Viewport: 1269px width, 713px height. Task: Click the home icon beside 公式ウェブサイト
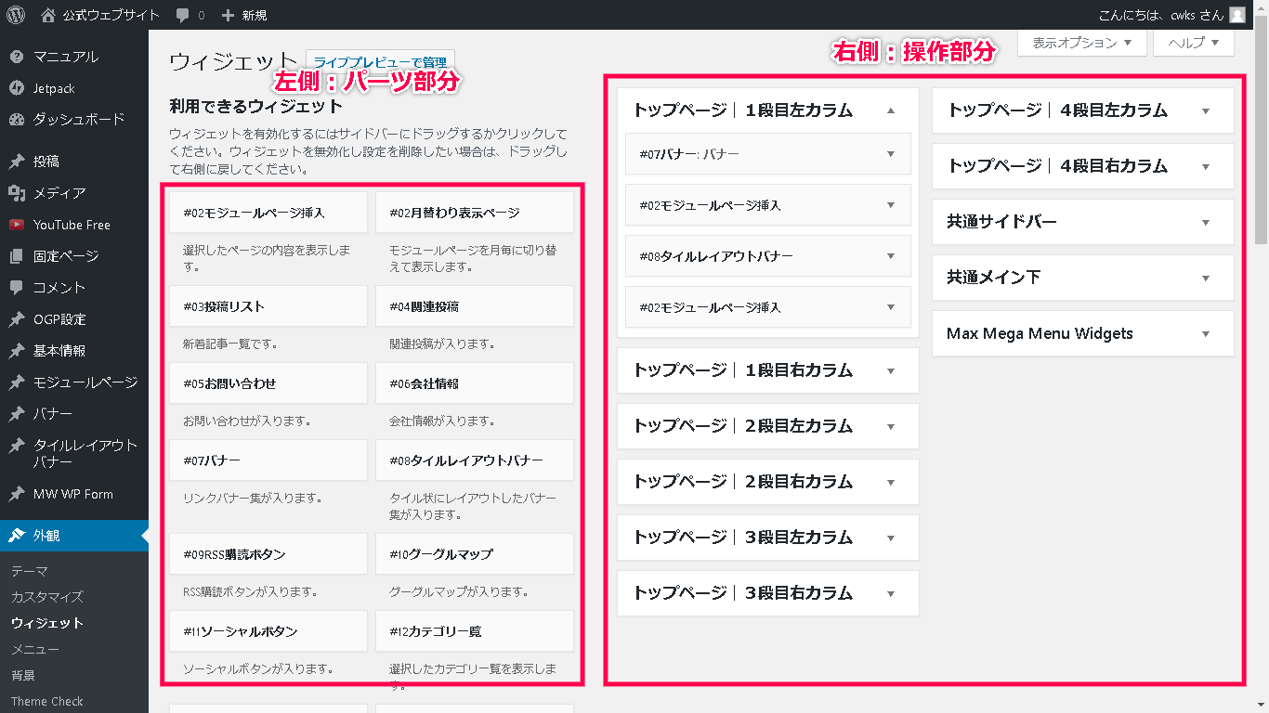click(48, 15)
